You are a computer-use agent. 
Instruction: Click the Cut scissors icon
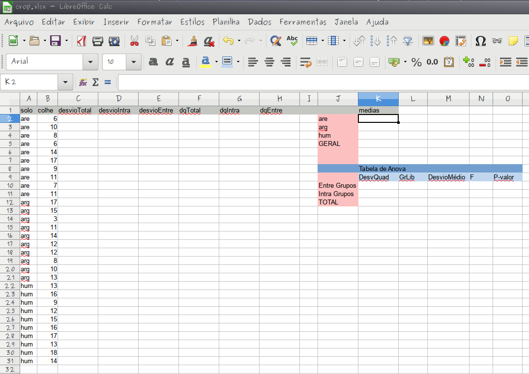[x=134, y=41]
